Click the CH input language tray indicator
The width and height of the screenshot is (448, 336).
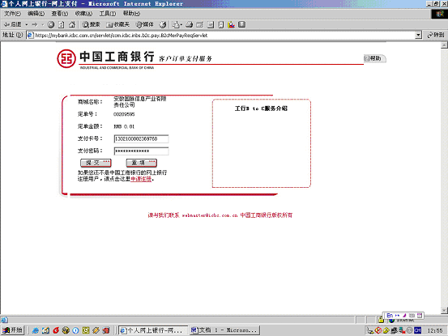(x=418, y=330)
